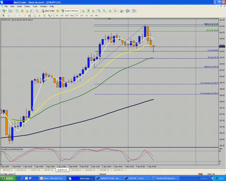Switch to the EURGBP,H1 chart tab
The width and height of the screenshot is (226, 181).
click(105, 170)
